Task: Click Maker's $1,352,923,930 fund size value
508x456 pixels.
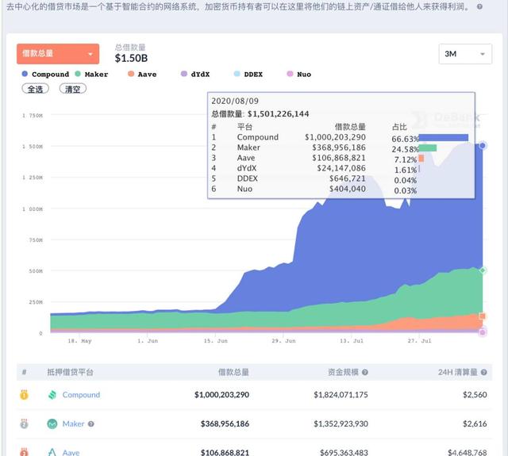Action: 341,423
